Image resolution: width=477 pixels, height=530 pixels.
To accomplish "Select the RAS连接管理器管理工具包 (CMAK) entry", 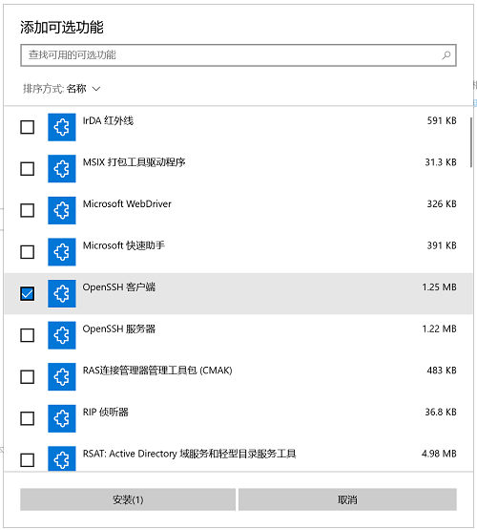I will (x=238, y=377).
